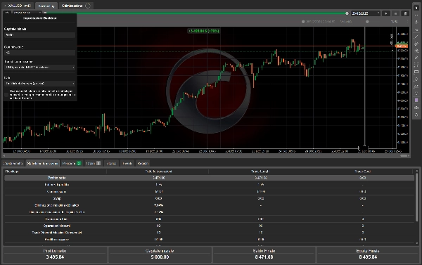Open the backtesting settings icon at top left
The height and width of the screenshot is (265, 422).
point(7,13)
